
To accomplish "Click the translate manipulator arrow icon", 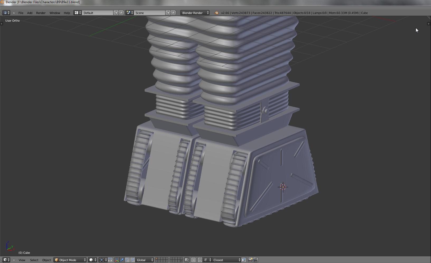I will (122, 260).
